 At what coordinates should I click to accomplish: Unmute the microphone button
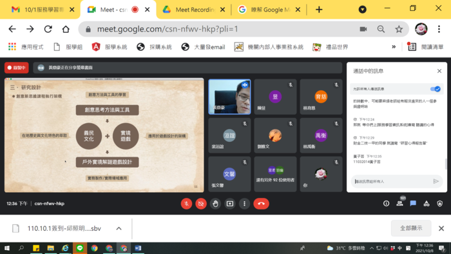click(186, 204)
